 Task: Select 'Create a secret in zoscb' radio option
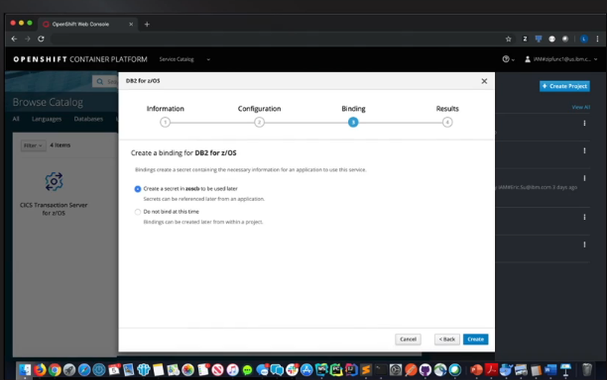(137, 189)
